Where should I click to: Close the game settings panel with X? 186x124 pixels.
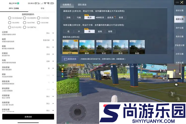[182, 2]
